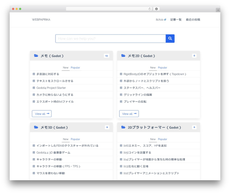
Task: Click the 13 count badge on メモ ( Godot )
Action: pos(107,56)
